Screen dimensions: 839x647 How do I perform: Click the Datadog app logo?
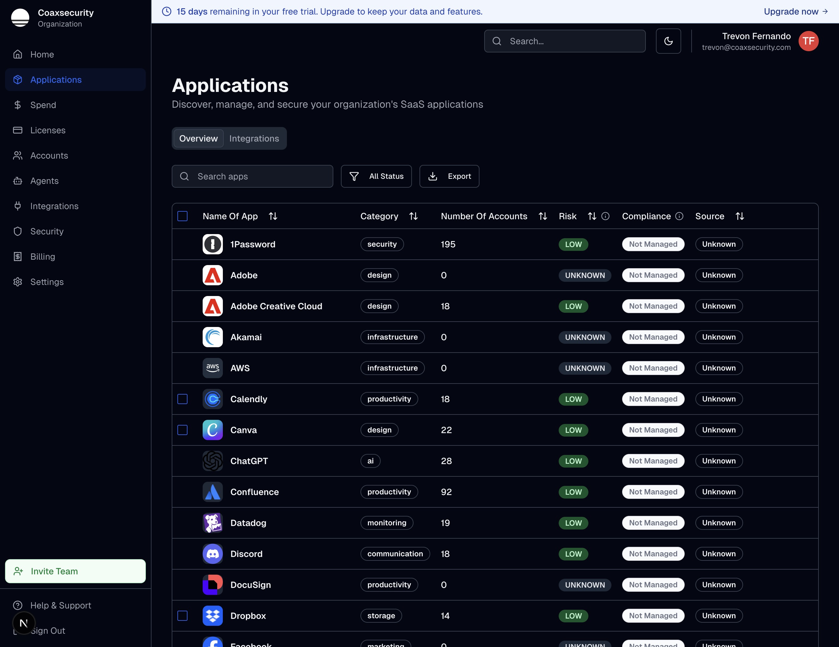212,523
